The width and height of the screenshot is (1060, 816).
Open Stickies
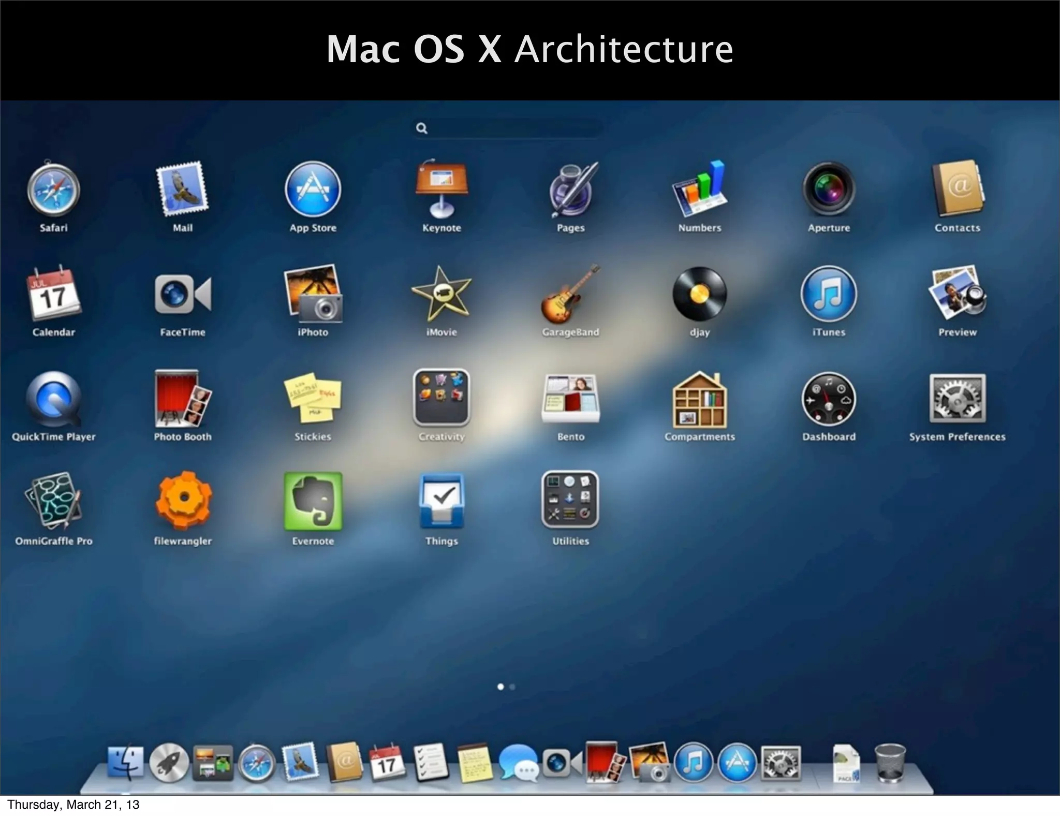pos(313,398)
